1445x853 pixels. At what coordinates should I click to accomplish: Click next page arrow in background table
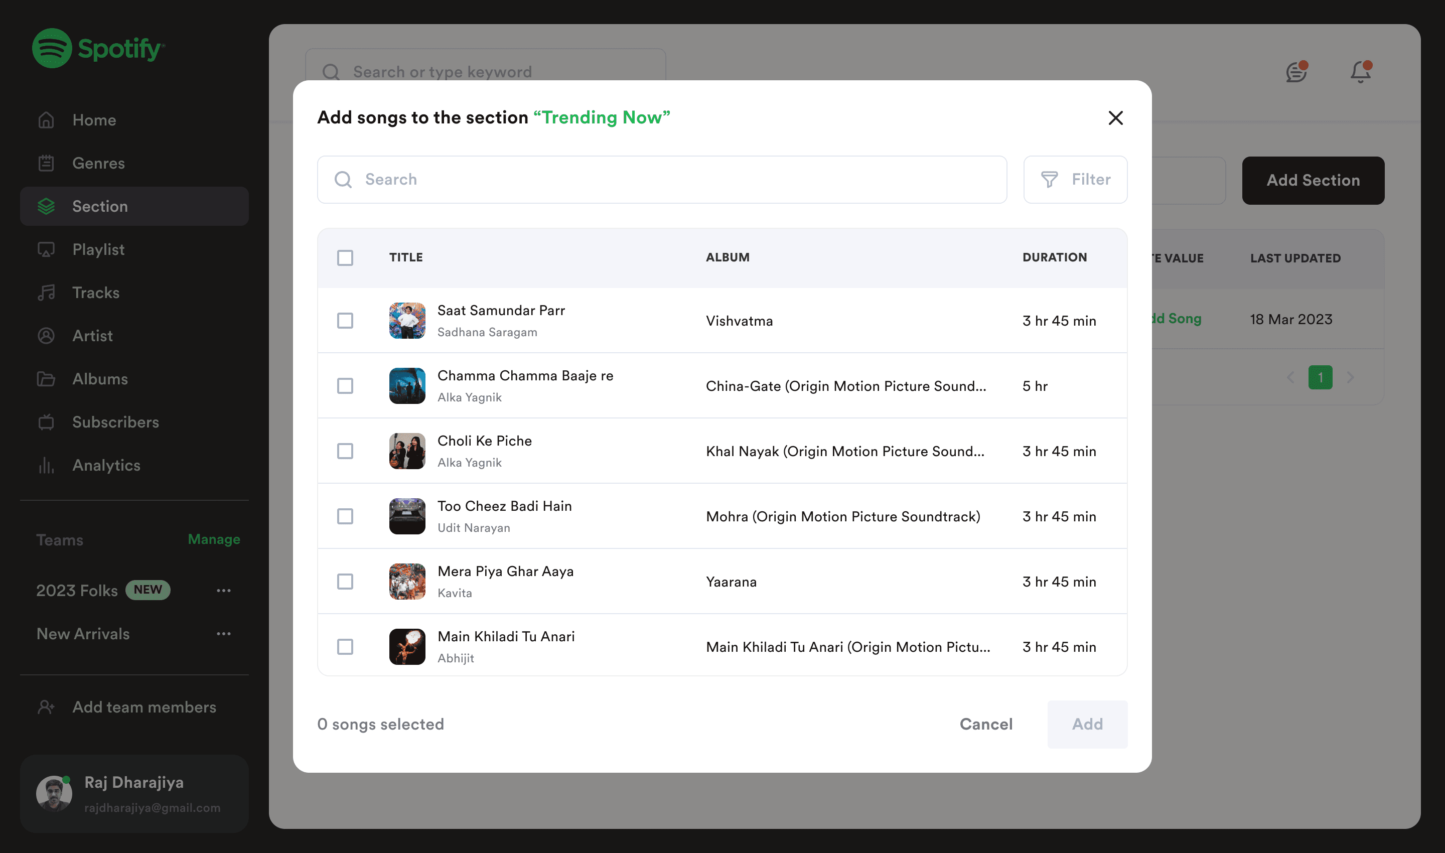coord(1351,377)
